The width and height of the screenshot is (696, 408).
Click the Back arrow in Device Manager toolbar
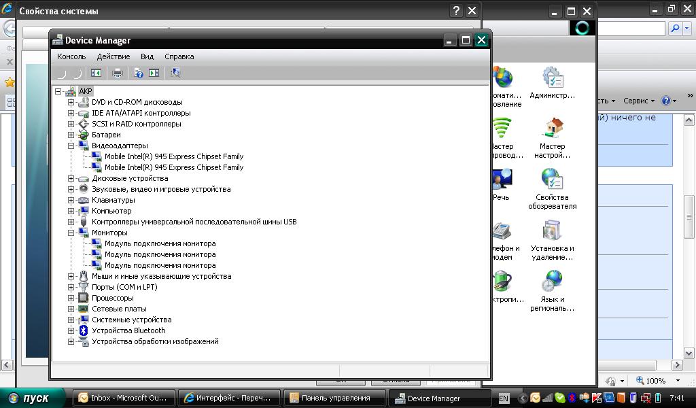62,73
